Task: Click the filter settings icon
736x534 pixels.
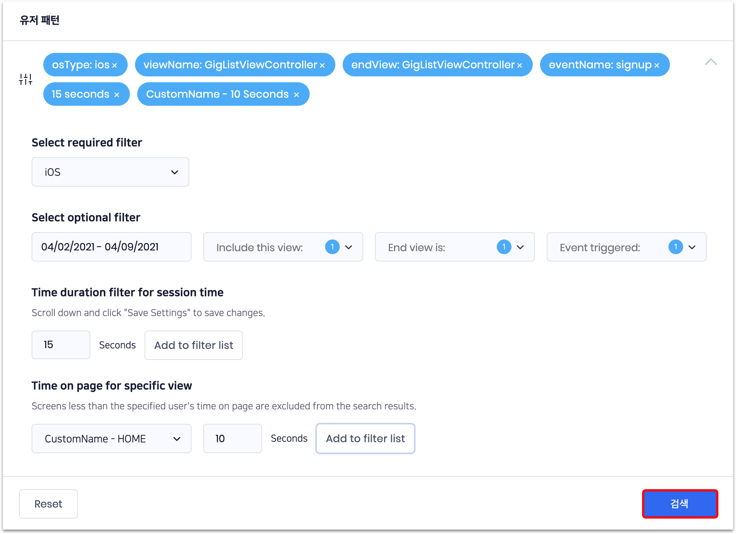Action: click(25, 78)
